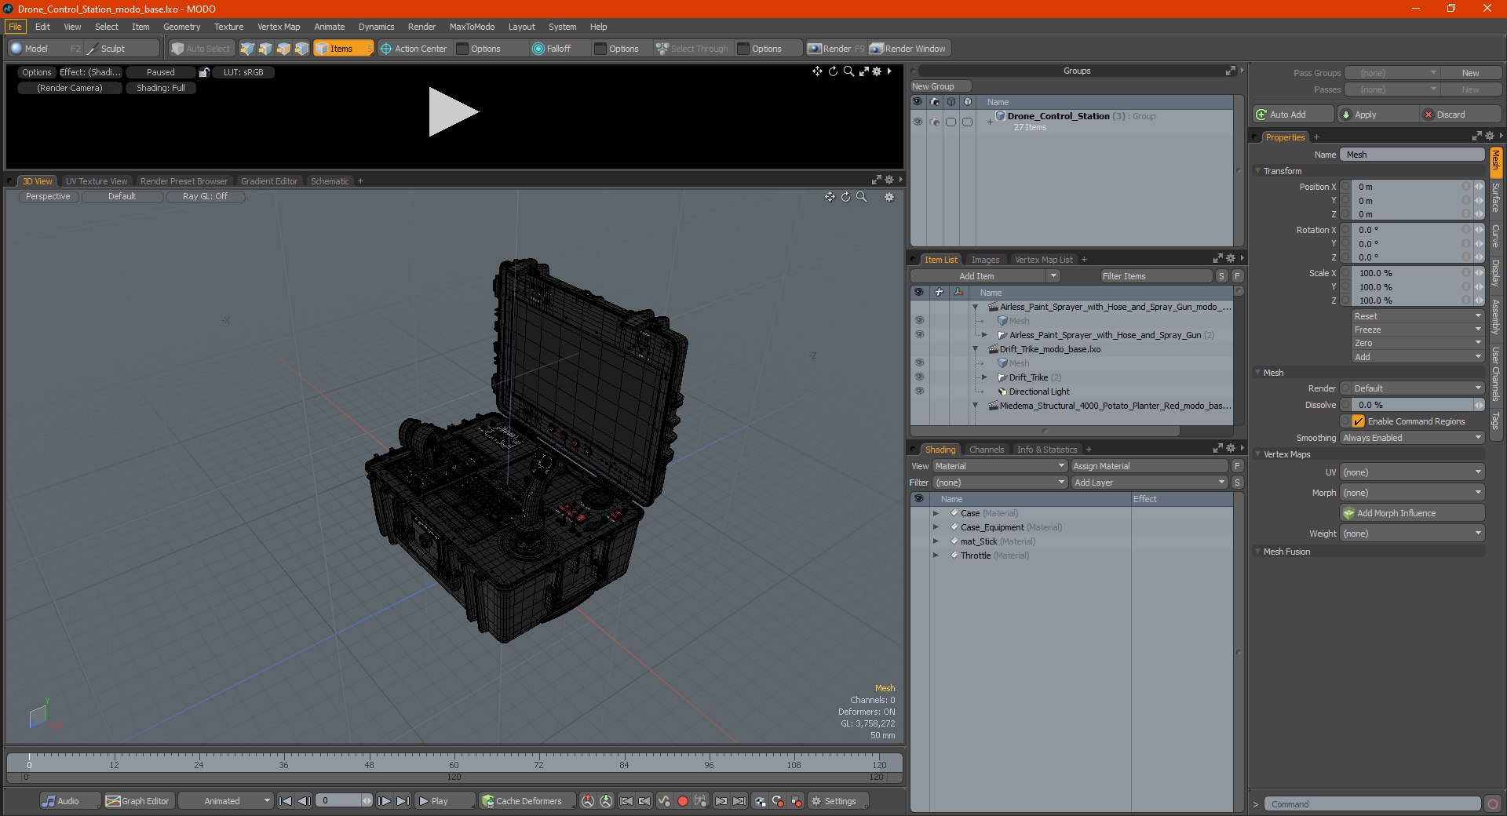The image size is (1507, 816).
Task: Expand Case_Equipment material
Action: click(936, 527)
